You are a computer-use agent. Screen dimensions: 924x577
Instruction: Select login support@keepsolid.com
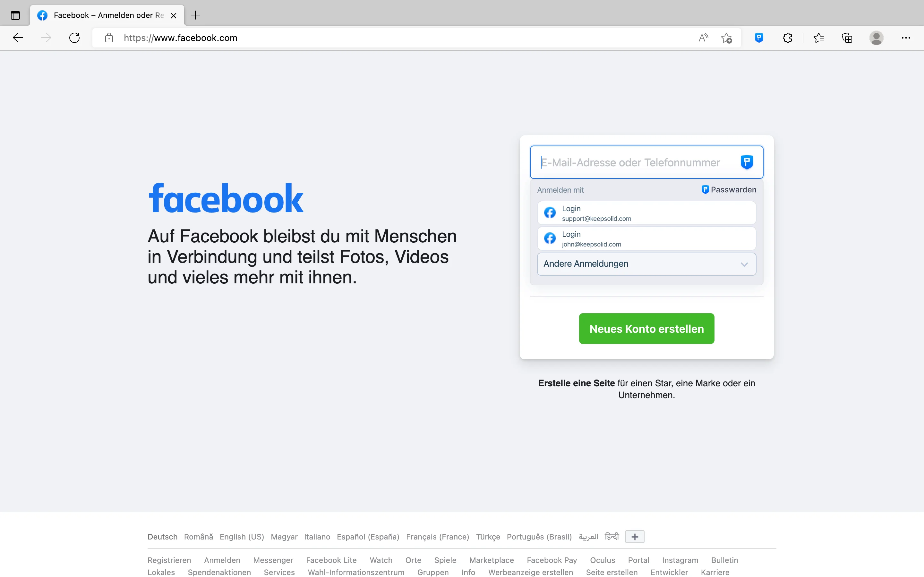point(646,213)
